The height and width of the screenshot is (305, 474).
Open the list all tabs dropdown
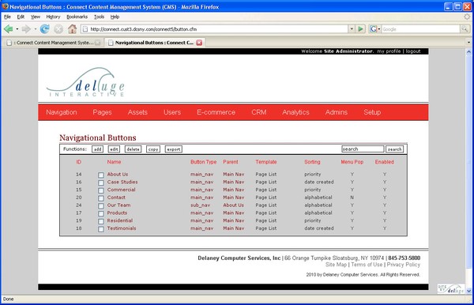click(468, 43)
